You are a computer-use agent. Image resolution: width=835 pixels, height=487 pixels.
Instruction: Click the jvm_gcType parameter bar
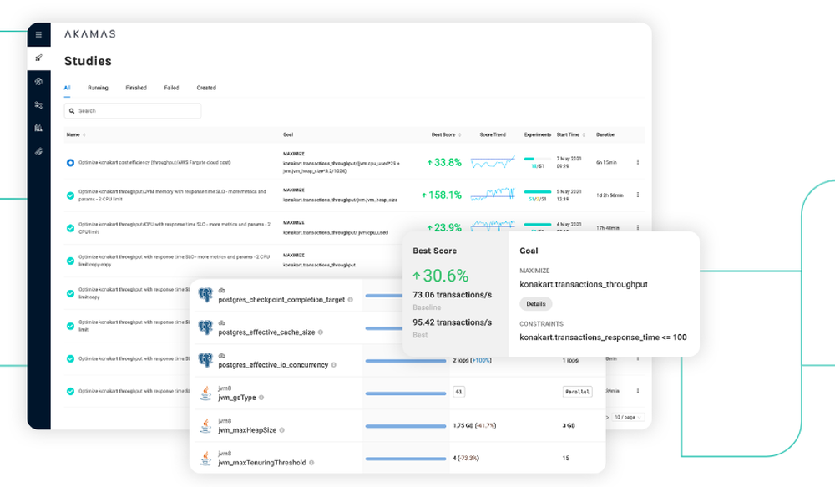(x=406, y=393)
